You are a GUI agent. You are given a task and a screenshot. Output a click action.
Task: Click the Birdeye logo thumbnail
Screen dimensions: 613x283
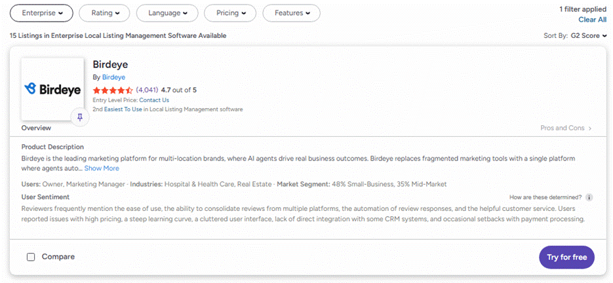[53, 89]
